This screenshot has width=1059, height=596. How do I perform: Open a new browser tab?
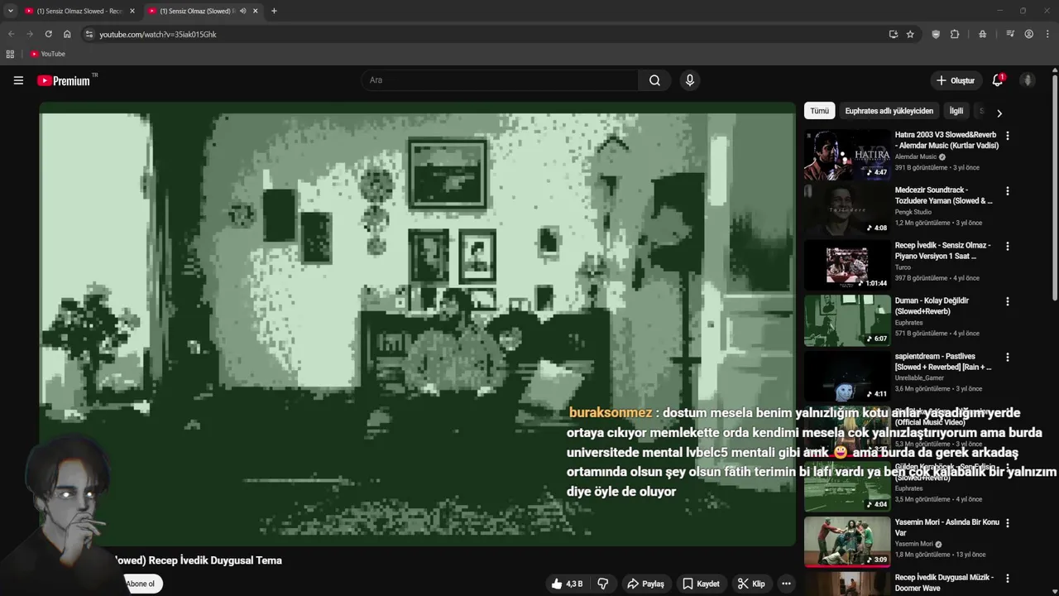tap(274, 11)
